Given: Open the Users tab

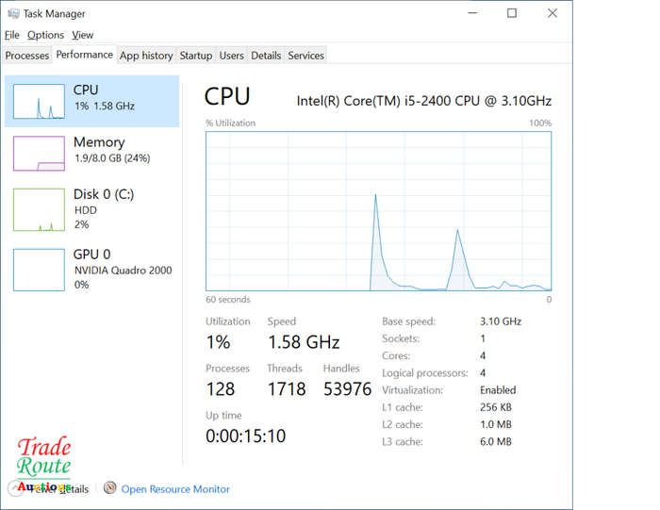Looking at the screenshot, I should (x=232, y=56).
